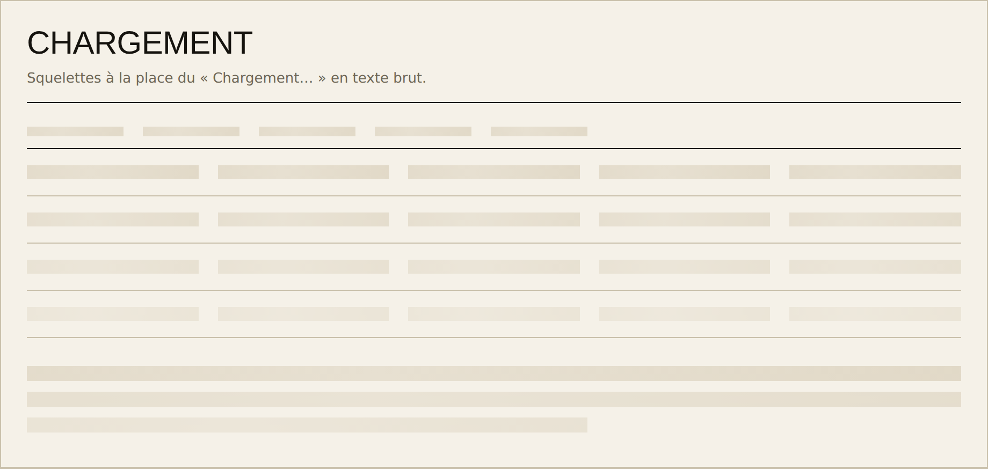Click the second full-width skeleton paragraph line
The width and height of the screenshot is (988, 469).
click(494, 399)
